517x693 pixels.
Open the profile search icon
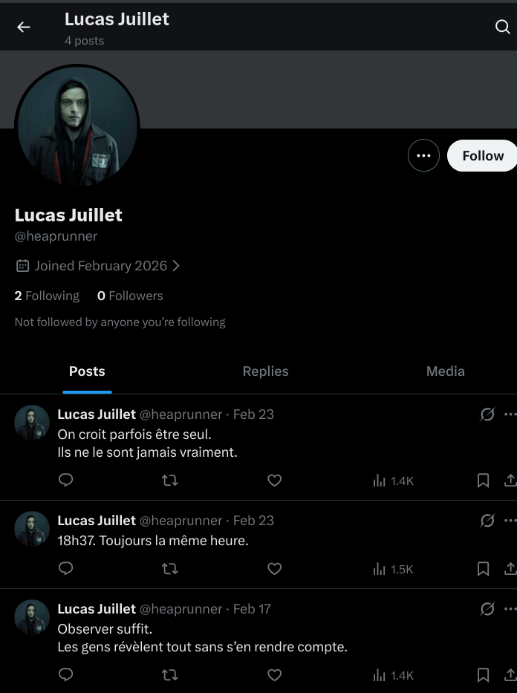coord(502,27)
